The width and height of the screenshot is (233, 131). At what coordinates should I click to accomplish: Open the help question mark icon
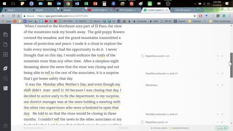point(5,126)
